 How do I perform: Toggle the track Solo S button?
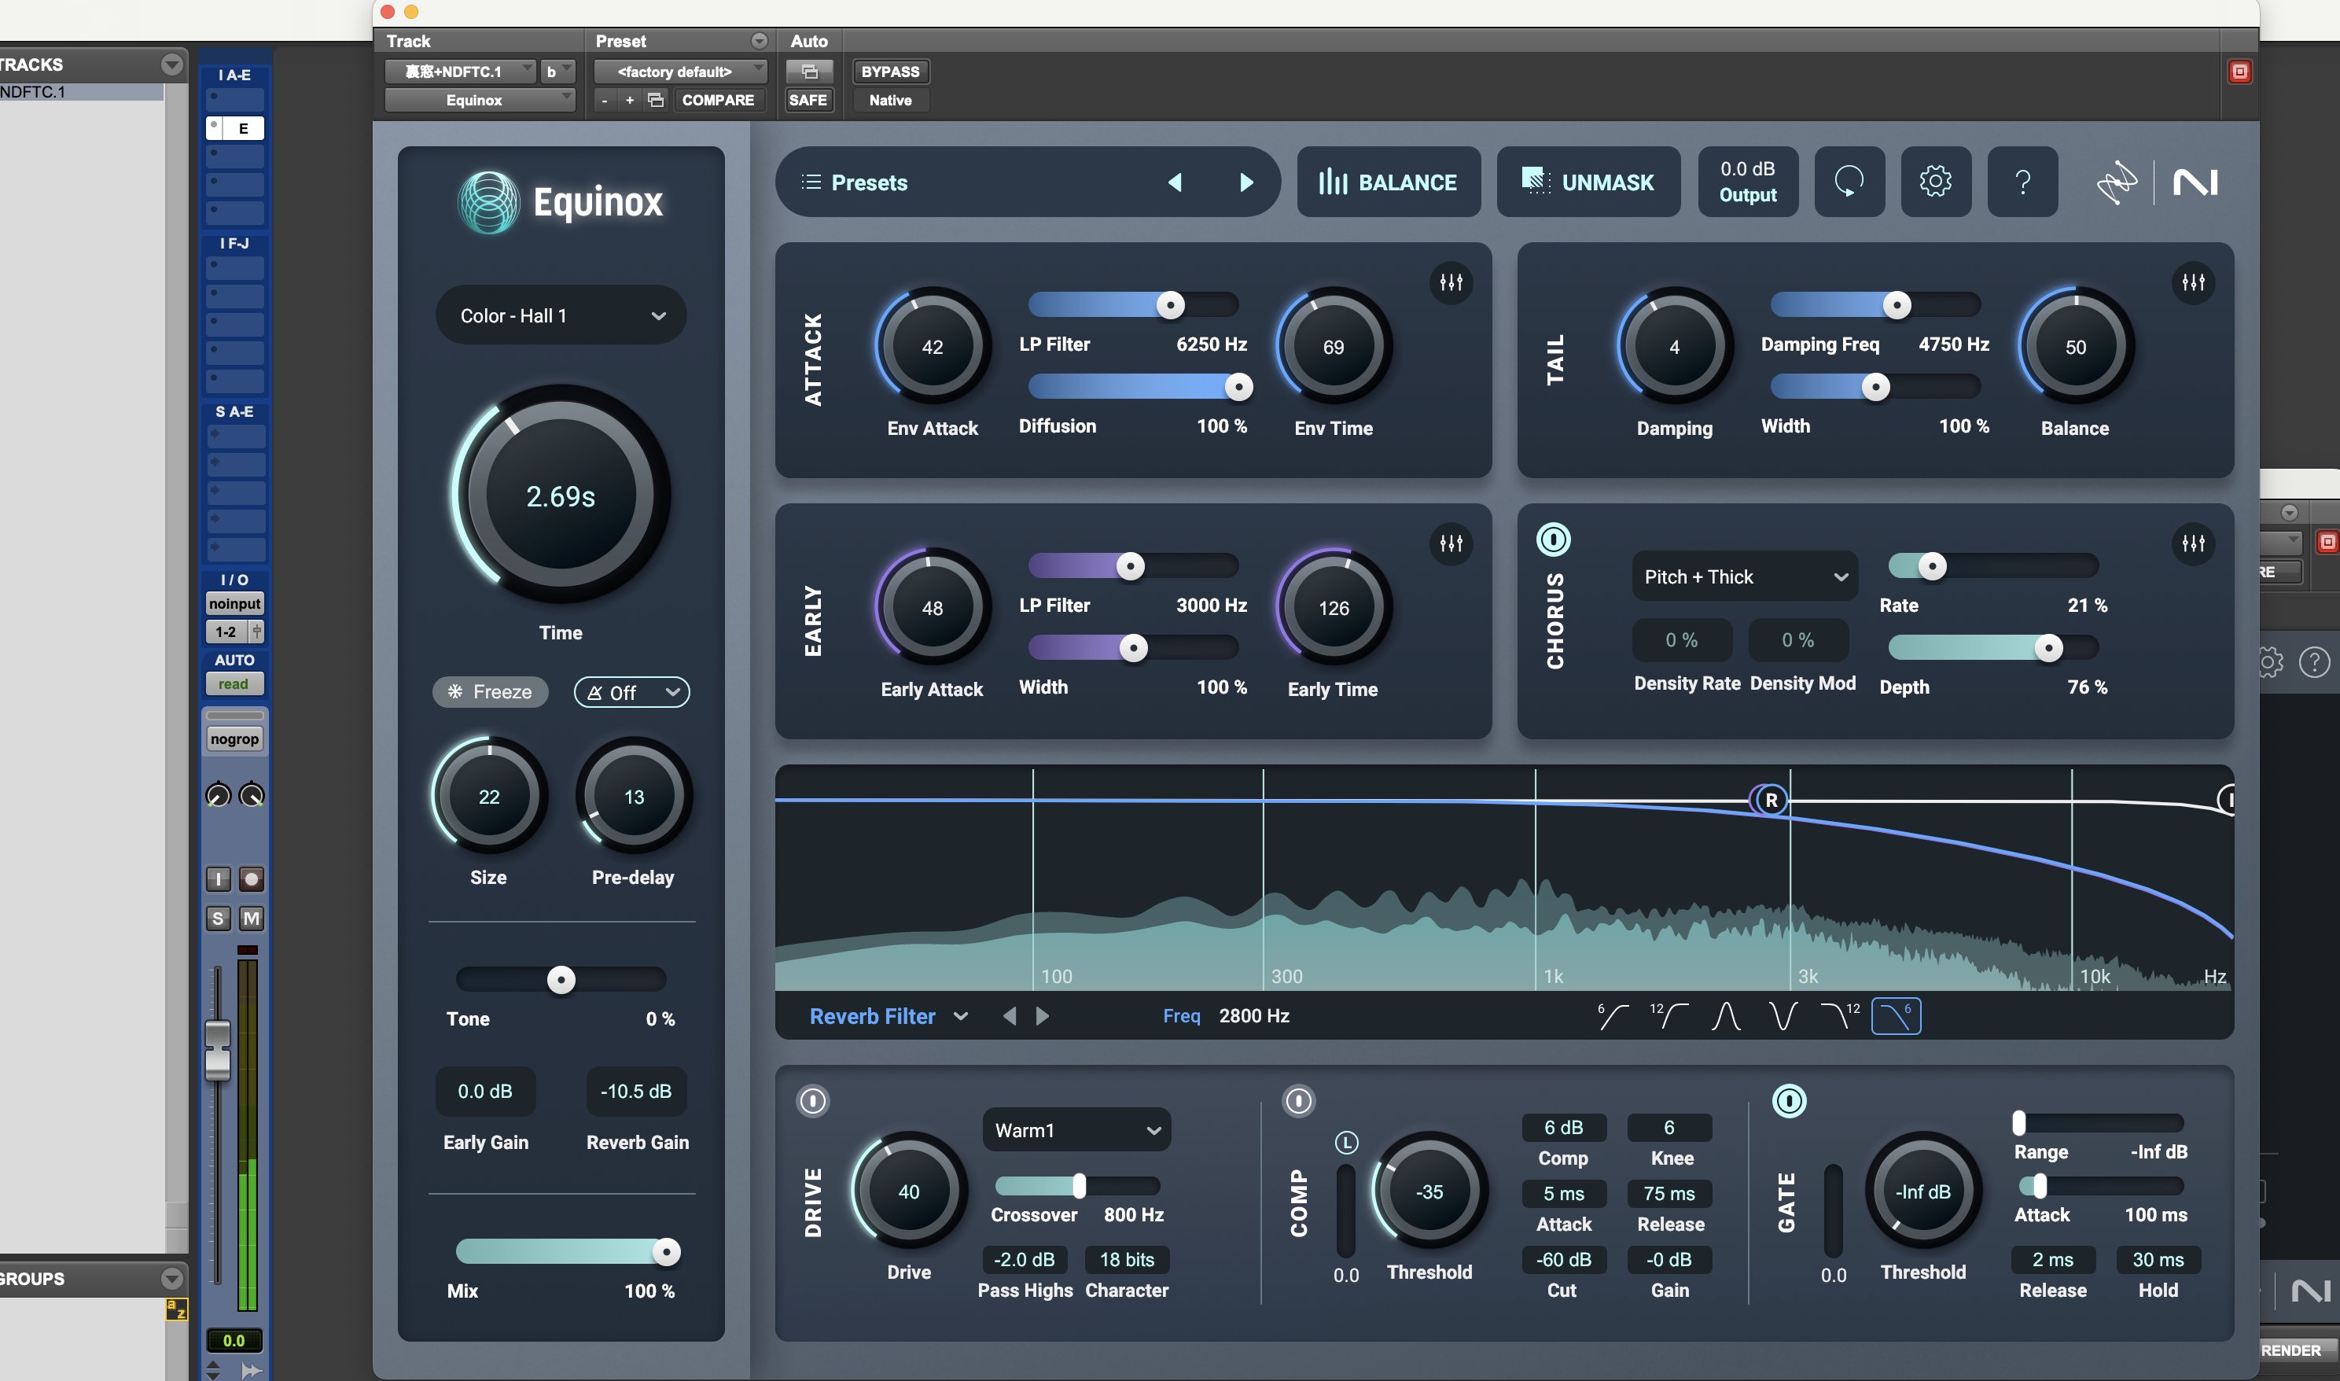click(218, 919)
